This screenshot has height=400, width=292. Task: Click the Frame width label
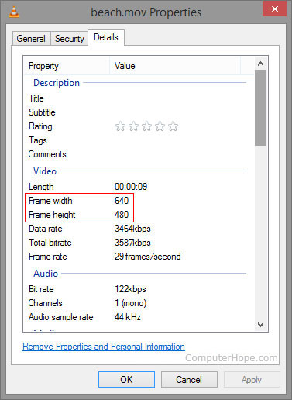[x=50, y=201]
